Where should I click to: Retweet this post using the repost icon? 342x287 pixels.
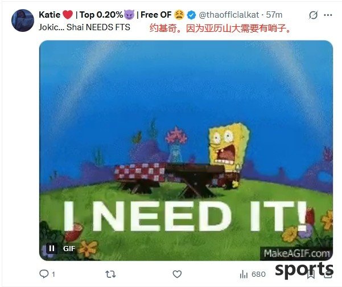click(x=110, y=274)
